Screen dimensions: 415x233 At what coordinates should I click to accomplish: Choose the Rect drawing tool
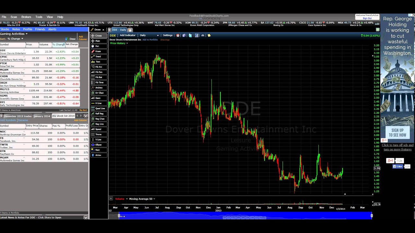[x=99, y=150]
